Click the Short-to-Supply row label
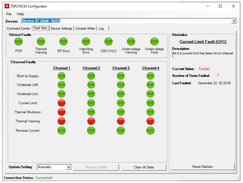The image size is (243, 183). pos(28,76)
